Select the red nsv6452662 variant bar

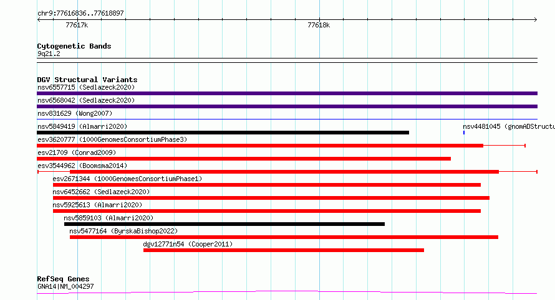(x=271, y=198)
